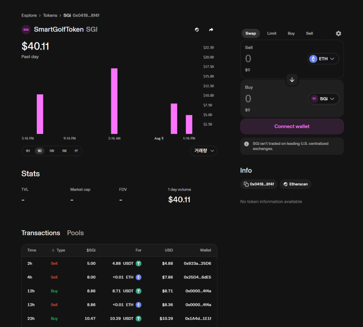Click the 1 day volume $40.11 value
The width and height of the screenshot is (363, 327).
point(179,200)
